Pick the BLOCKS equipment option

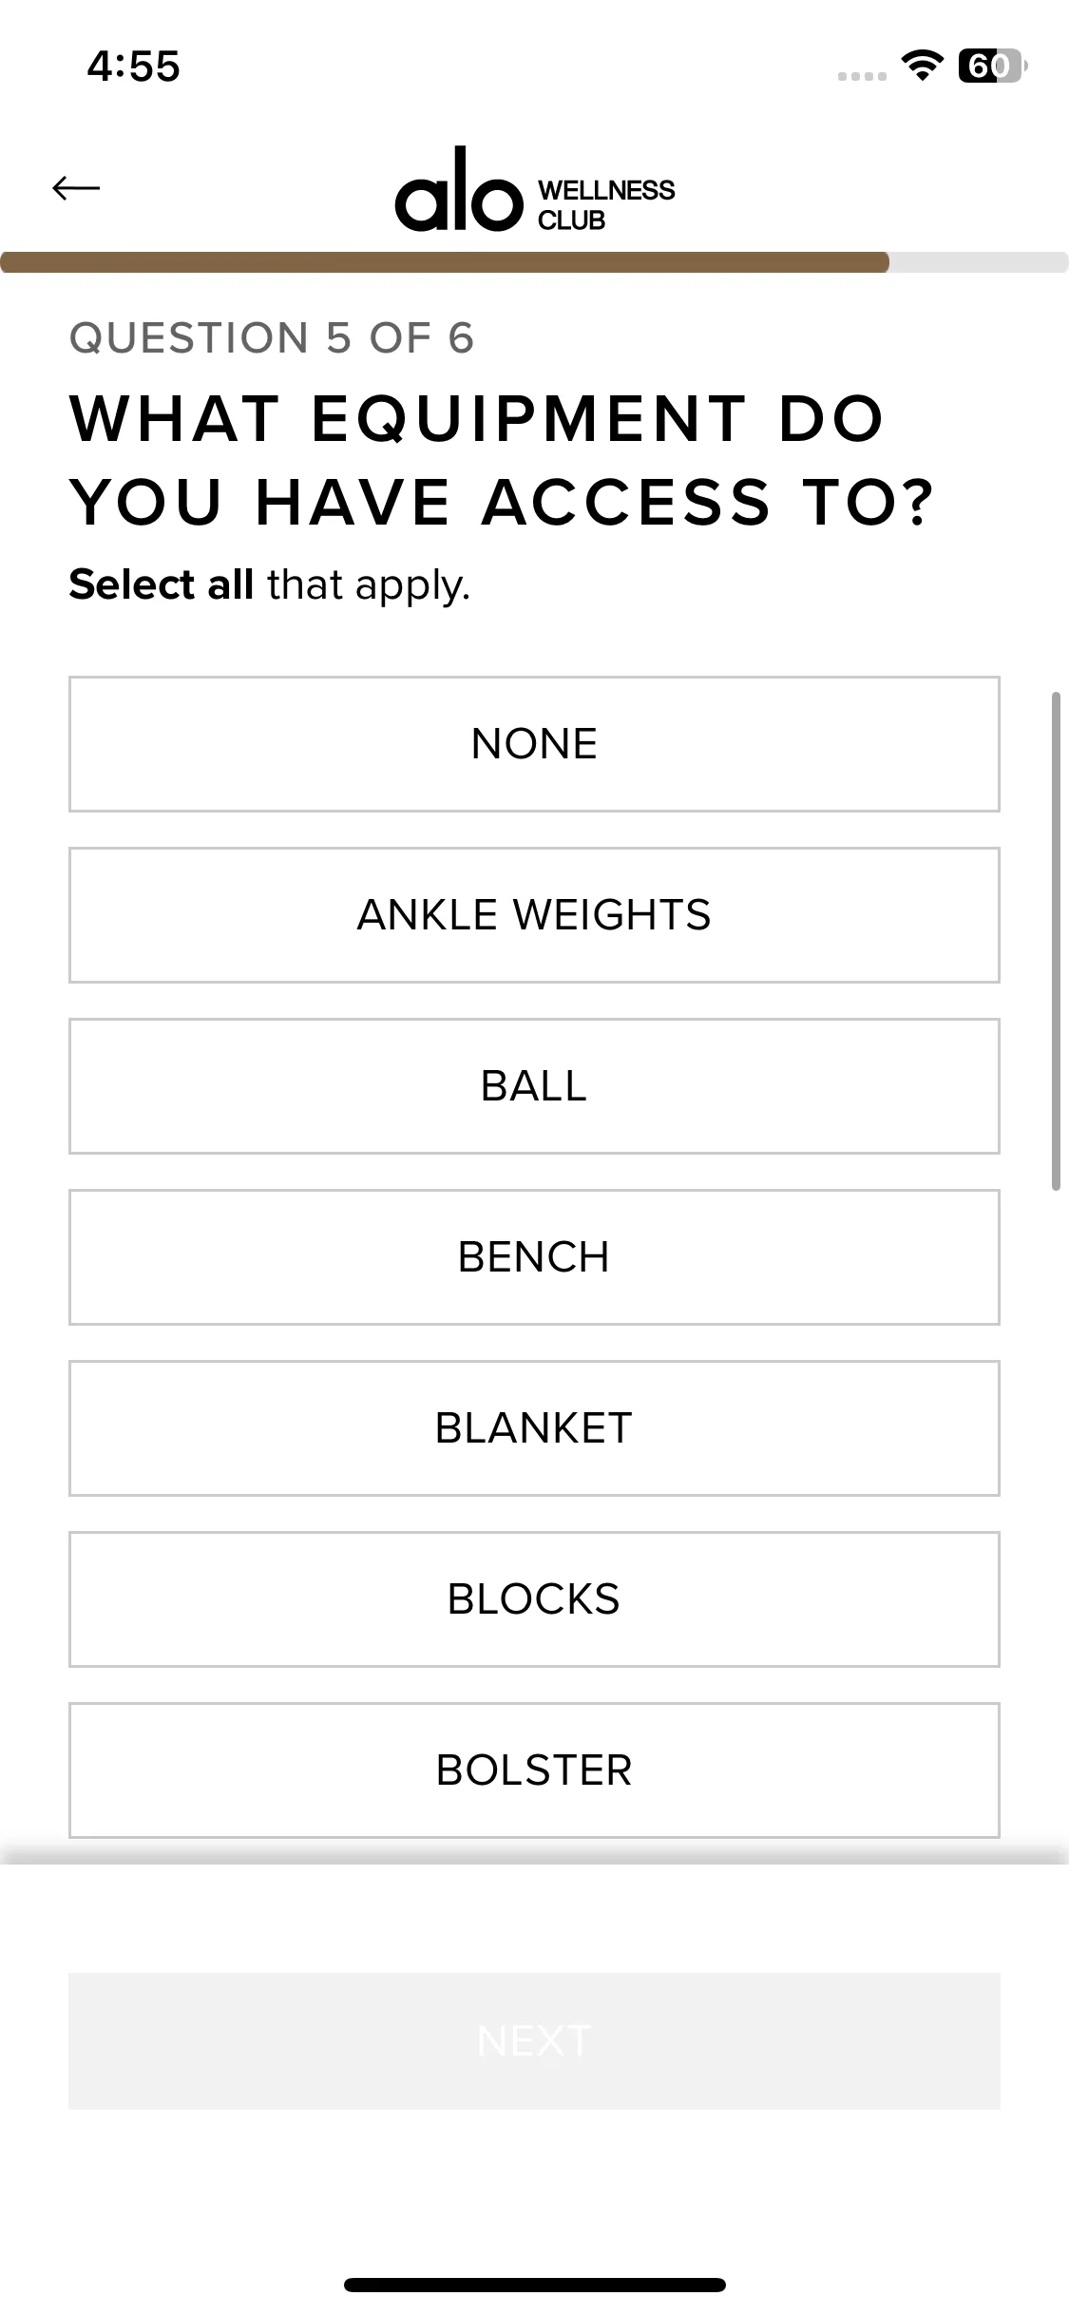pos(534,1599)
